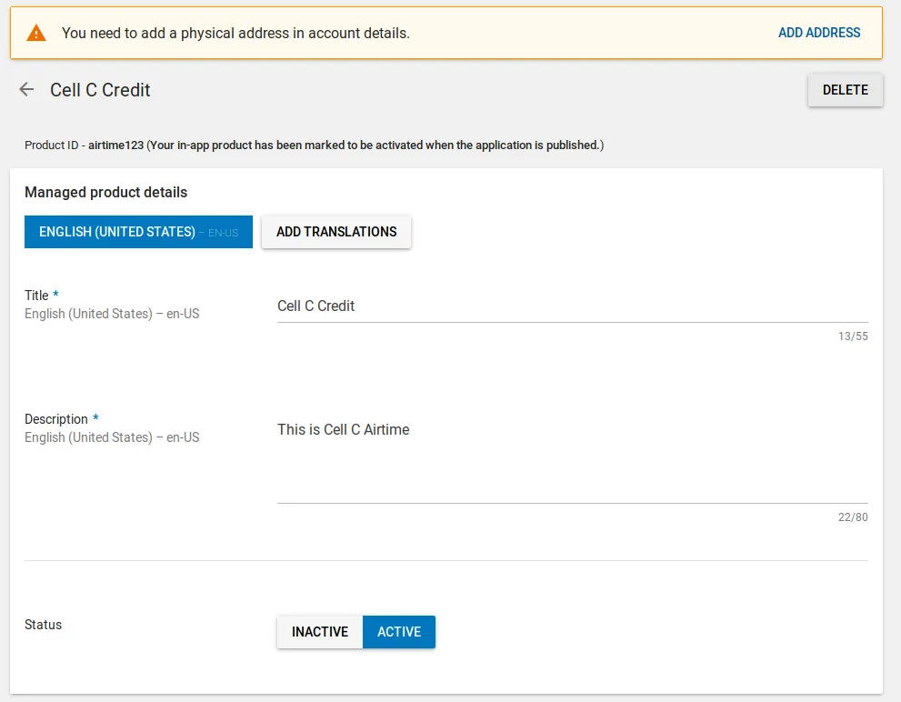Focus the Title field containing Cell C Credit
This screenshot has height=702, width=901.
572,306
